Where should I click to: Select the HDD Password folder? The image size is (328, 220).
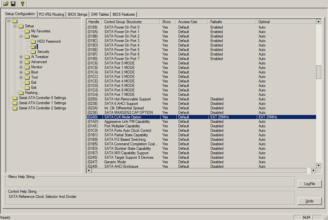coord(49,41)
